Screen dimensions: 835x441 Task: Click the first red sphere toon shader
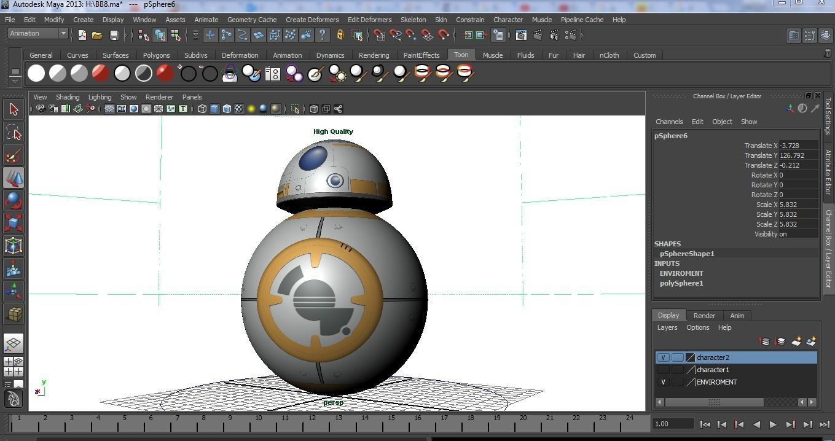pos(101,74)
